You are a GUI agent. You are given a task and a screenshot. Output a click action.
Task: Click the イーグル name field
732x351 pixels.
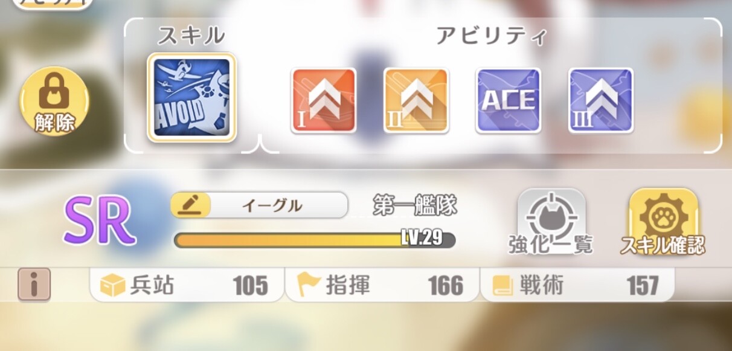260,205
